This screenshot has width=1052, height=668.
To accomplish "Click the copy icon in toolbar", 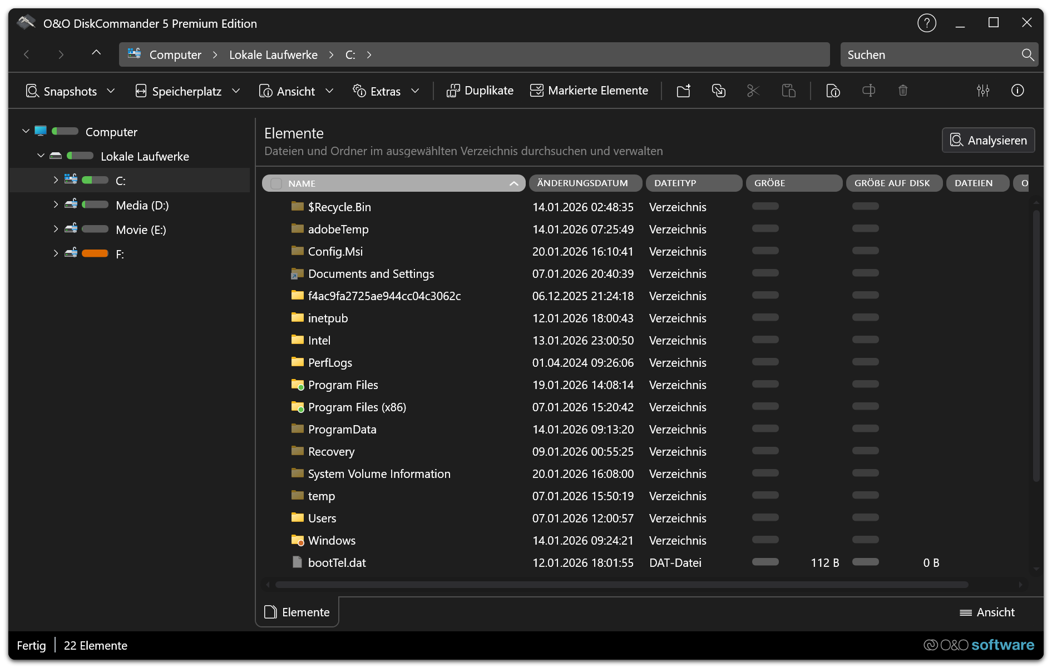I will click(718, 91).
